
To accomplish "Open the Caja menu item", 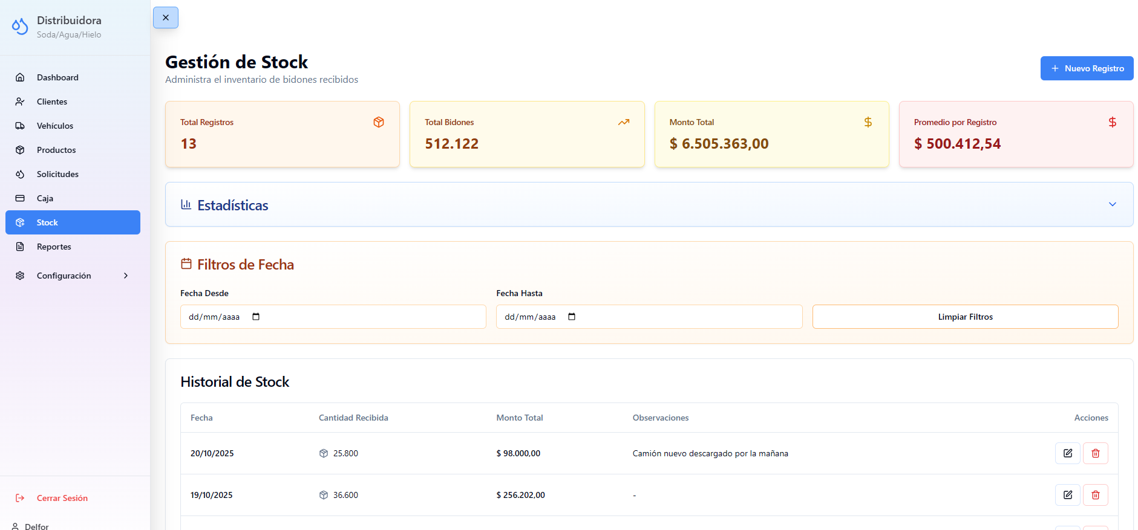I will [x=45, y=198].
